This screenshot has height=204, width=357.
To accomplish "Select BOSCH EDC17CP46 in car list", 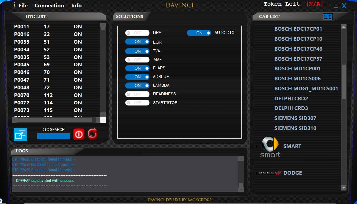I will [298, 49].
